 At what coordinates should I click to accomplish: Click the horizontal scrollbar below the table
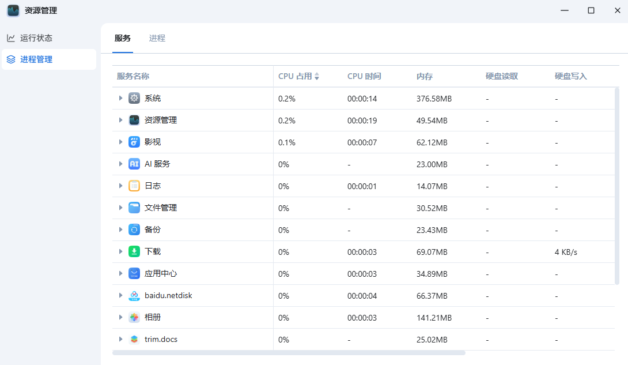288,352
